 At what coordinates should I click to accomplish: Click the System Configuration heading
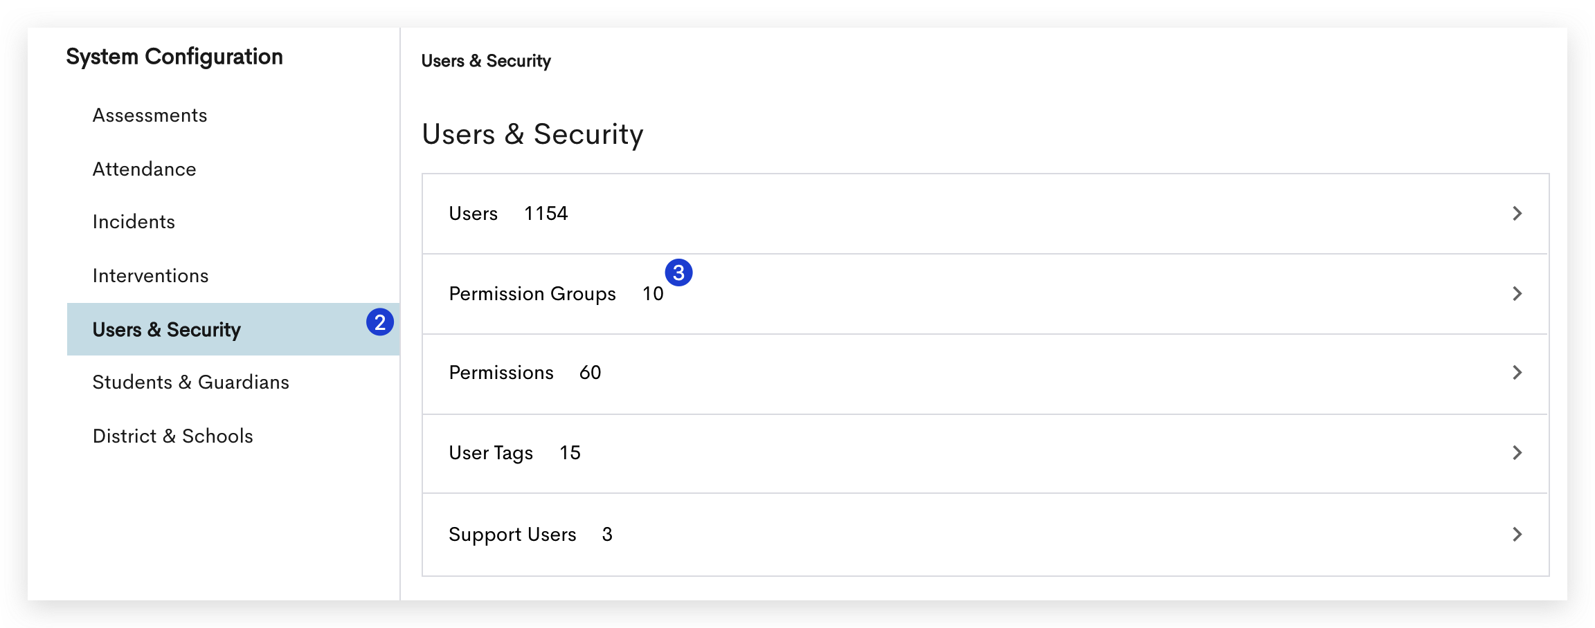click(174, 57)
